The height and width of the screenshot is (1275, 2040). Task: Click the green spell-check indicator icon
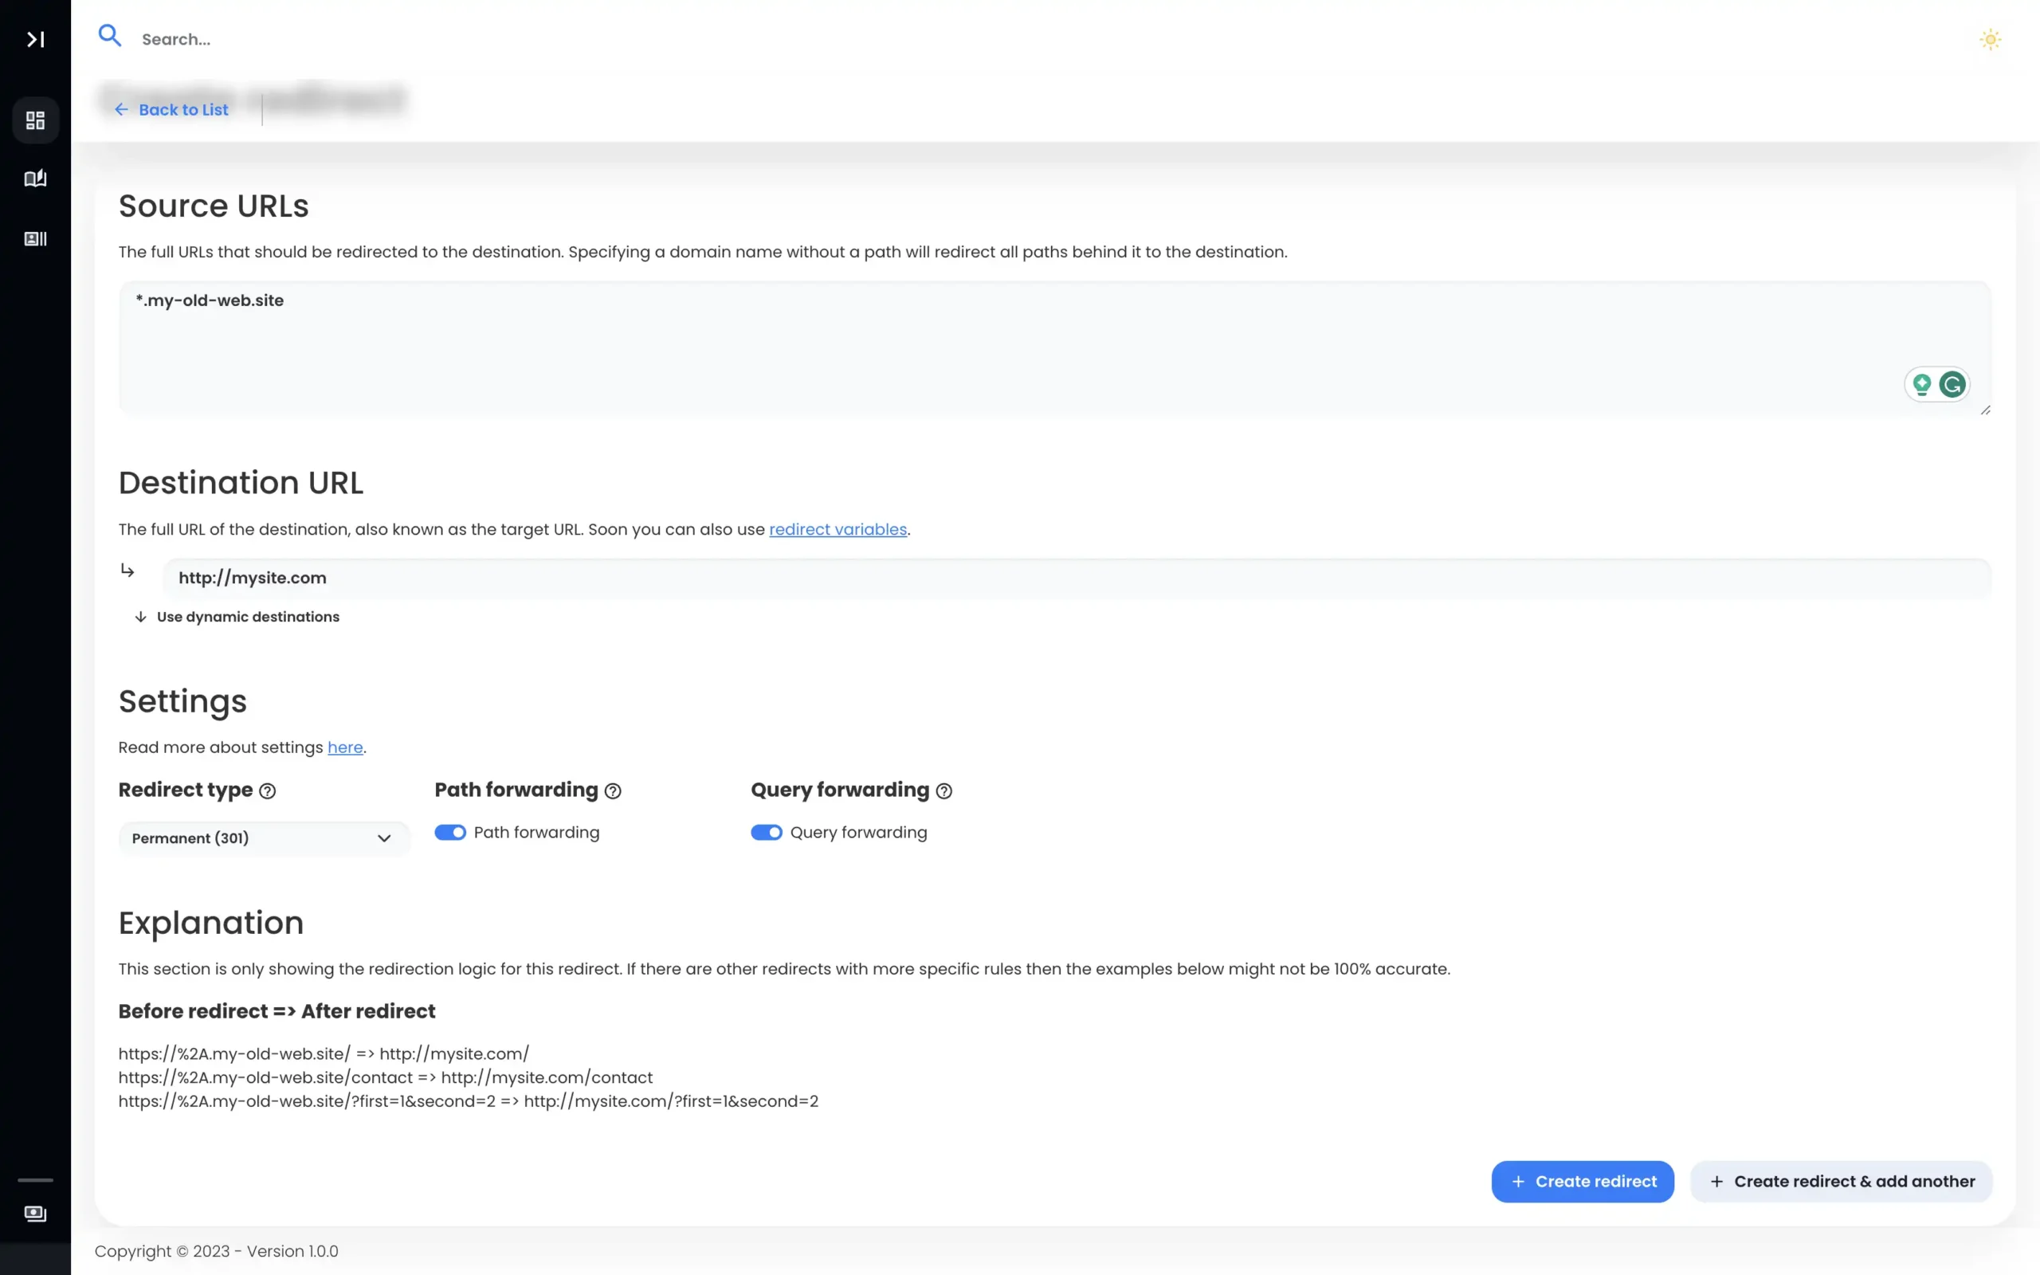point(1952,383)
